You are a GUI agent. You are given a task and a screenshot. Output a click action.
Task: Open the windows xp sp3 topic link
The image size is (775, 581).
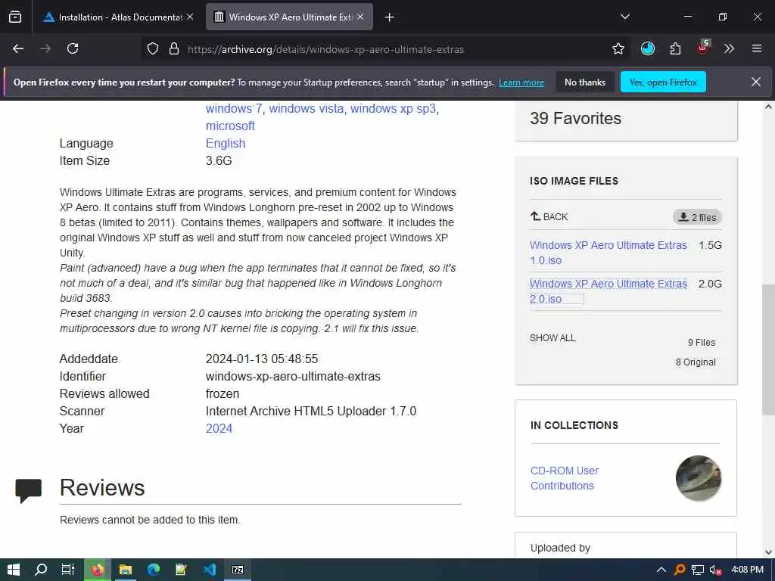(x=393, y=109)
